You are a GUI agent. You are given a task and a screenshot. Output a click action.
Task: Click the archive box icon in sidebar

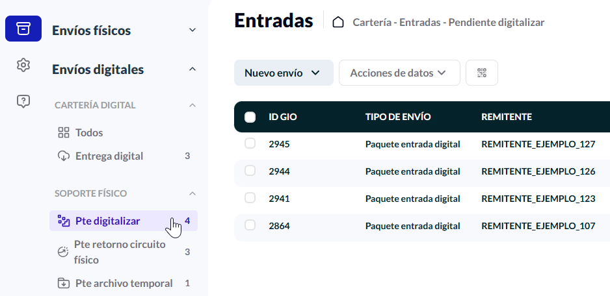point(23,29)
